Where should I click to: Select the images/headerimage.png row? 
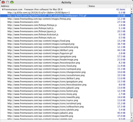point(65,60)
